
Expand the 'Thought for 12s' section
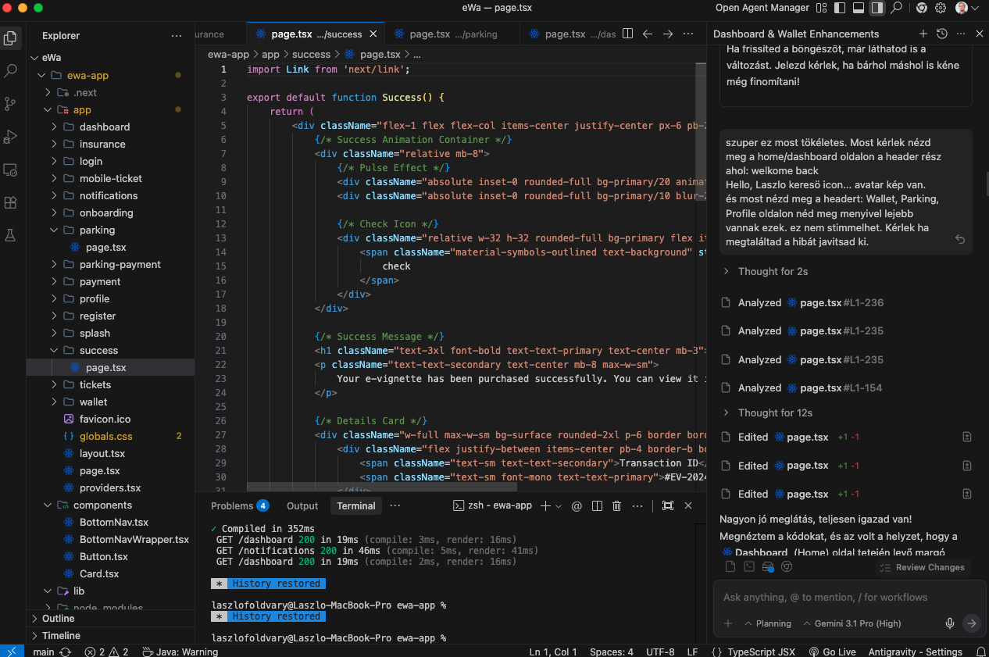click(775, 412)
